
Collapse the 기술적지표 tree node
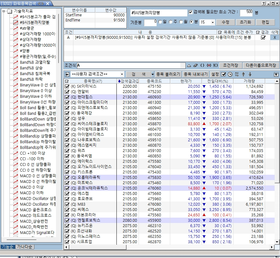[x=4, y=11]
